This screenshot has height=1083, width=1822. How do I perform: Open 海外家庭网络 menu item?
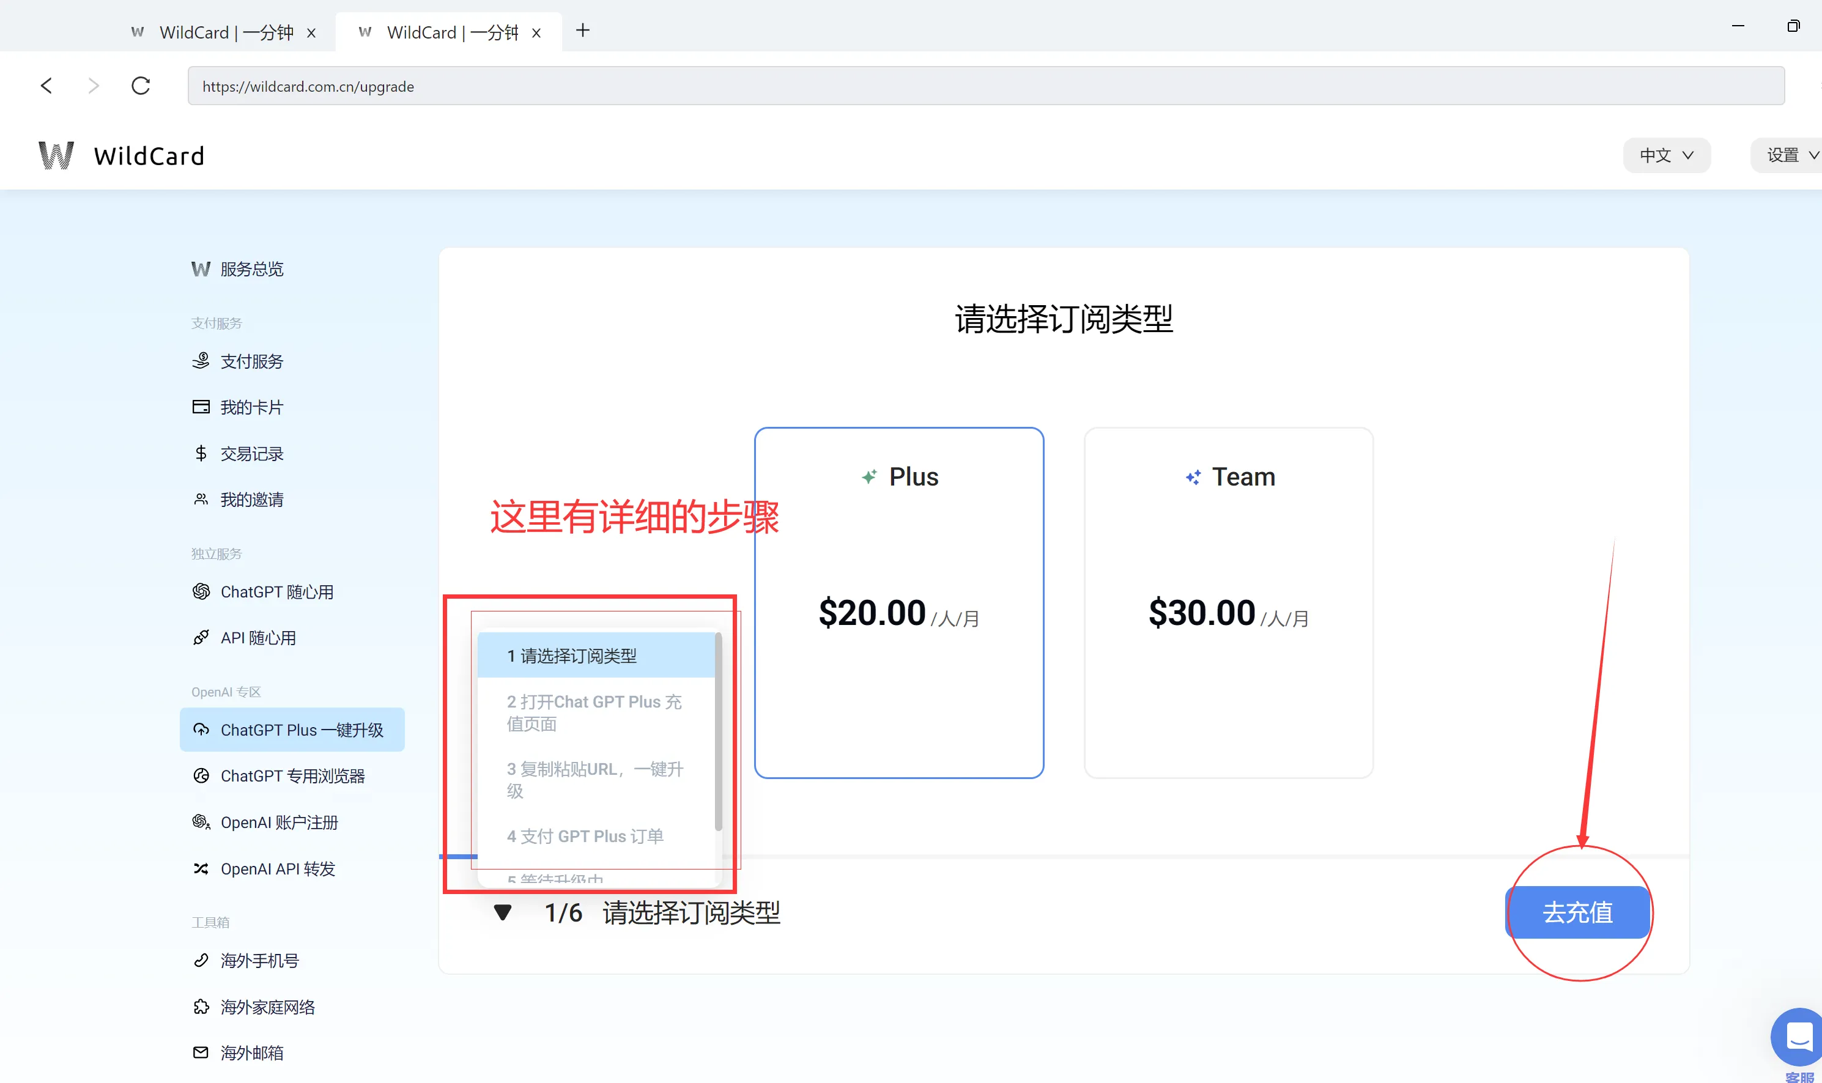click(x=292, y=1007)
